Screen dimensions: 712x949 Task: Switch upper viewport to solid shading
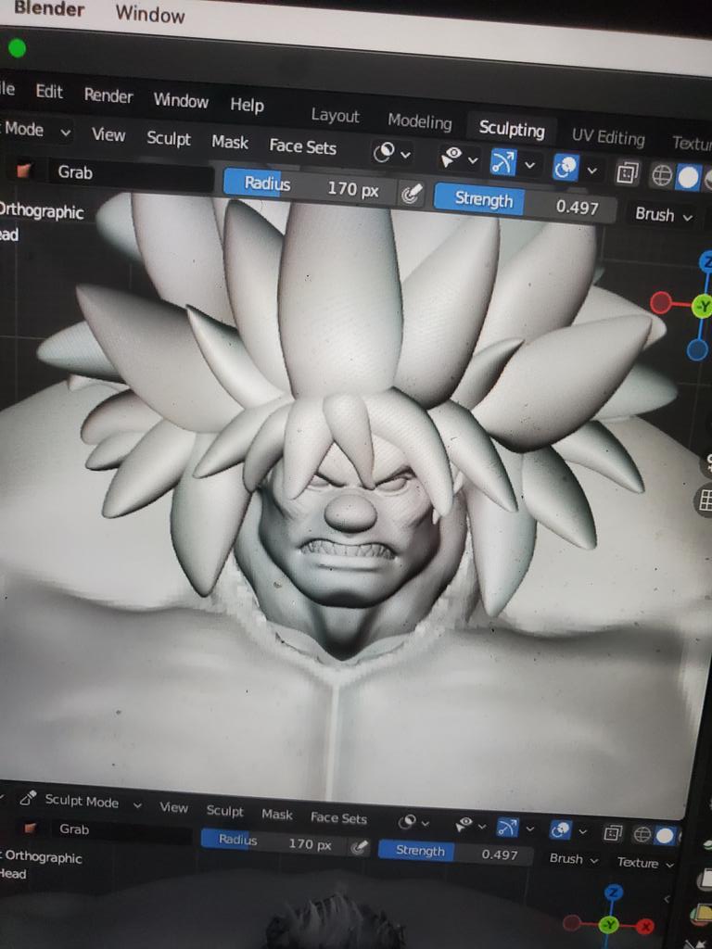688,178
